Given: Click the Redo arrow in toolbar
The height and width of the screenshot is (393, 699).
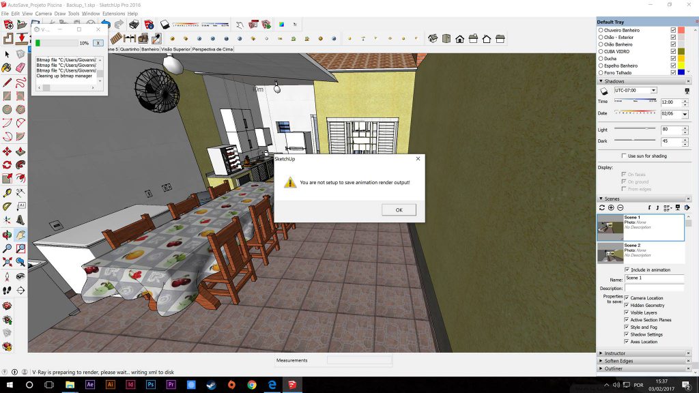Looking at the screenshot, I should pos(119,25).
